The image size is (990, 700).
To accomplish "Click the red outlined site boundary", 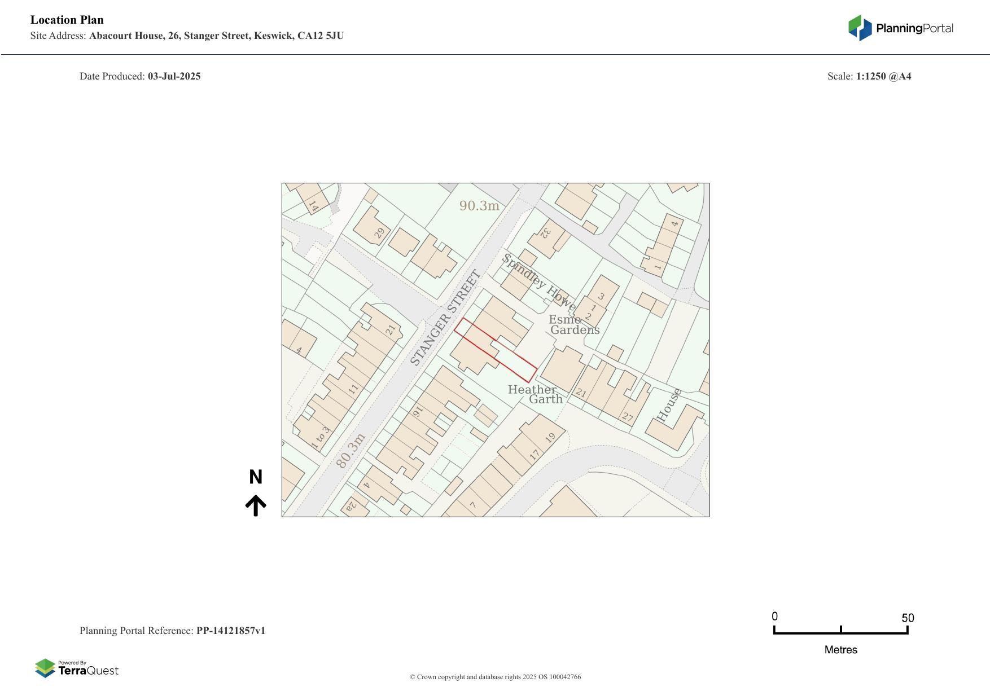I will (x=496, y=350).
